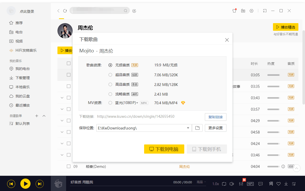Image resolution: width=305 pixels, height=191 pixels.
Task: Copy the download link with 复制链接
Action: [x=216, y=117]
